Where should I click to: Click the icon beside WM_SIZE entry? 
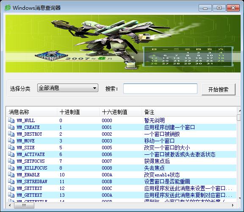point(11,148)
